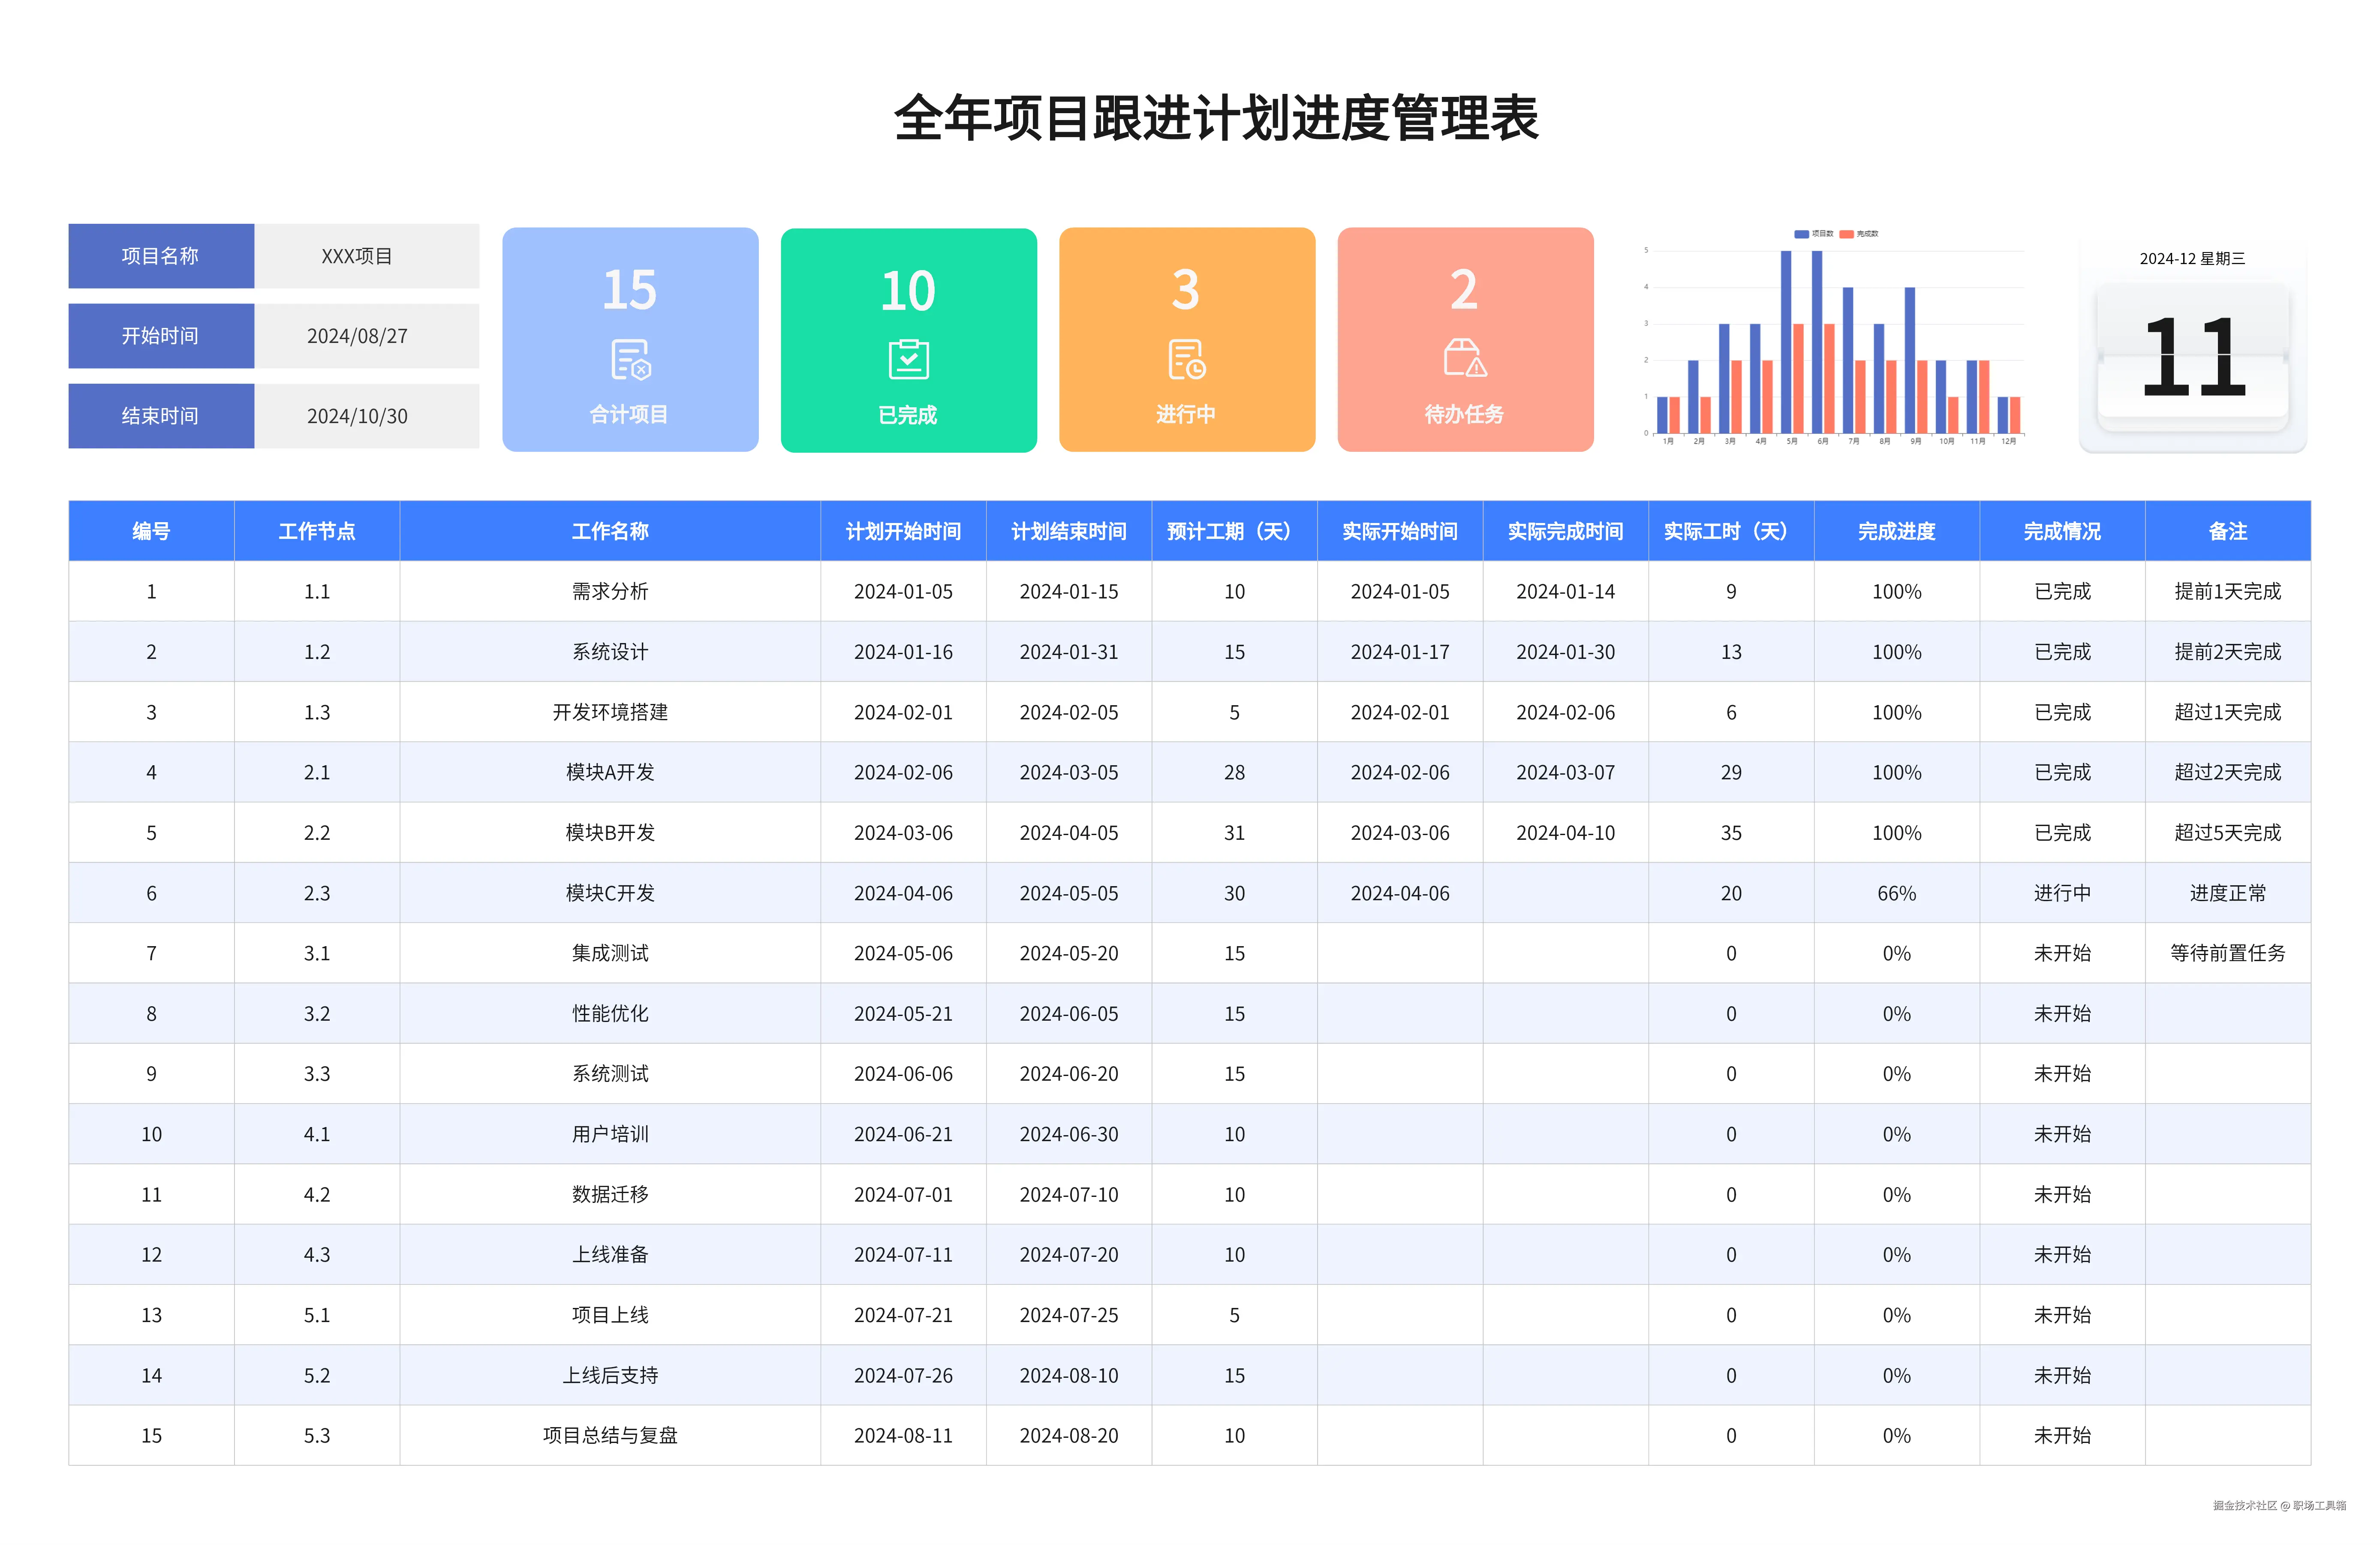Viewport: 2380px width, 1545px height.
Task: Click the 待办任务 warning icon
Action: (x=1465, y=358)
